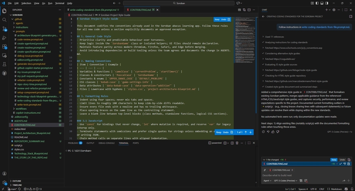Accept CONTRIBUTING.md change with checkmark icon
The height and width of the screenshot is (191, 355).
coord(341,164)
